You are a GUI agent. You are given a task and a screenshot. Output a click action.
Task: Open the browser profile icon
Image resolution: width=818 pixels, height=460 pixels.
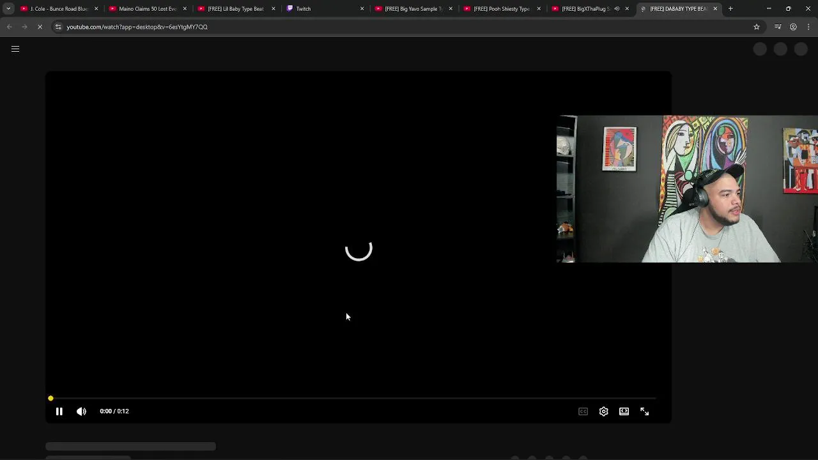tap(793, 27)
